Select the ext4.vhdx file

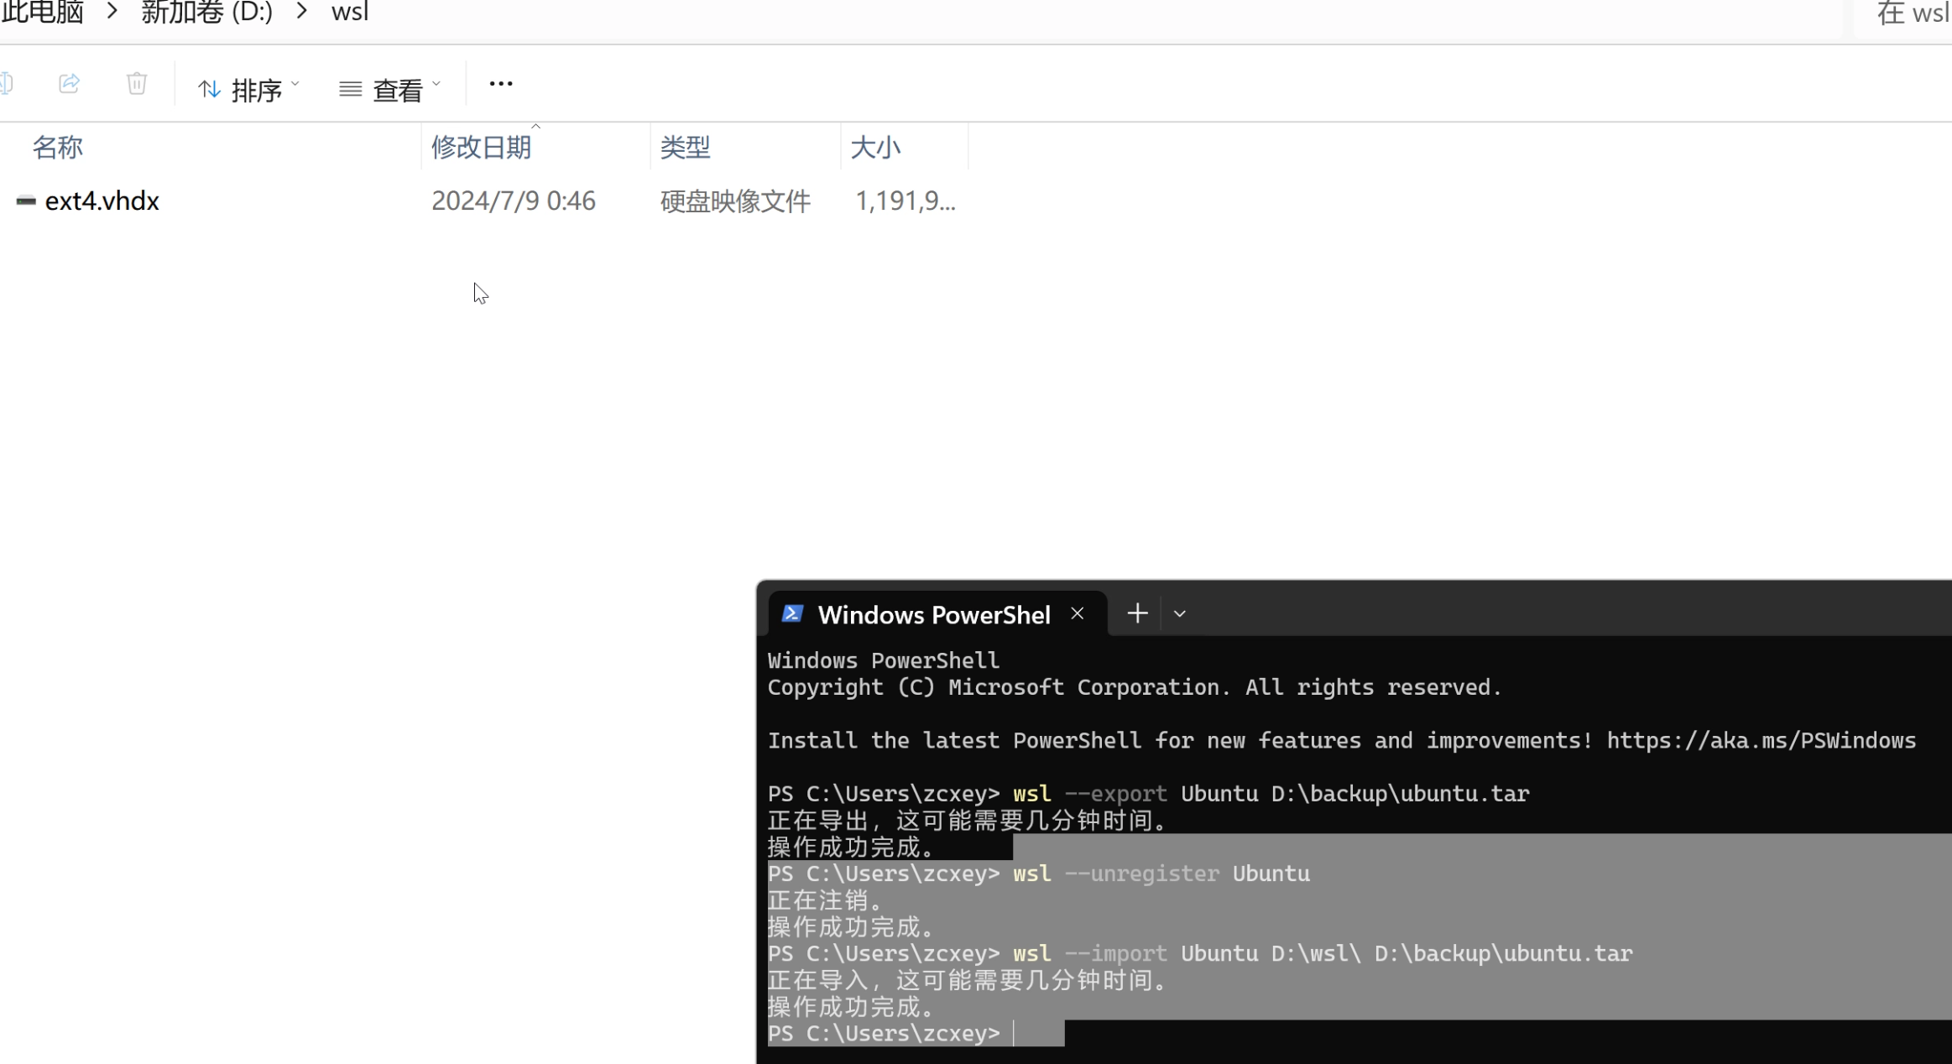point(102,201)
